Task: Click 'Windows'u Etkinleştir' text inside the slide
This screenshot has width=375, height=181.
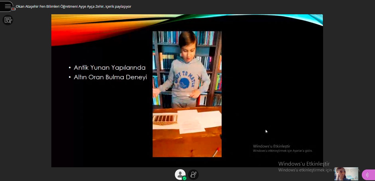Action: [x=272, y=146]
